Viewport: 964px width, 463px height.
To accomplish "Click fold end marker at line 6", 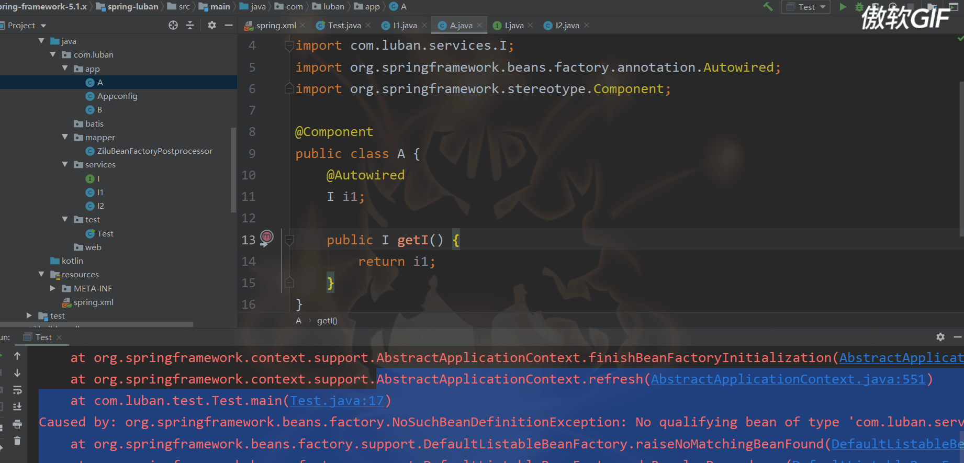I will pos(289,88).
